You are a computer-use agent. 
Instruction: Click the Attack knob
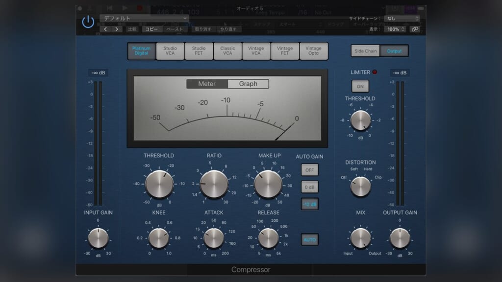tap(214, 238)
